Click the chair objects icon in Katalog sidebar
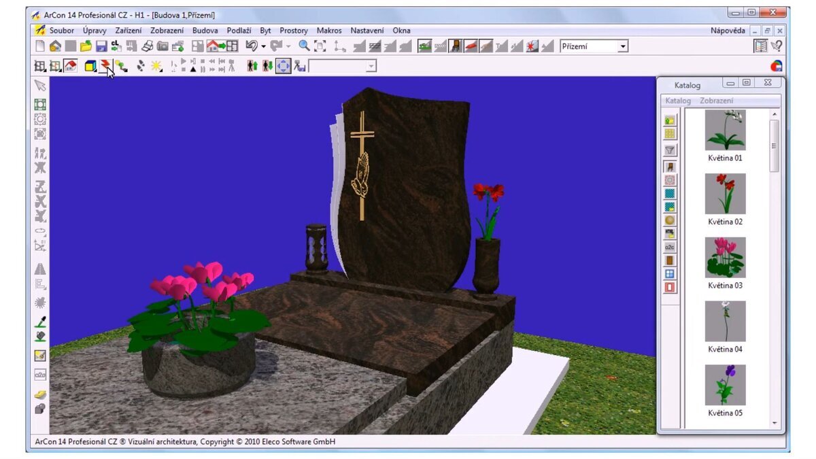Screen dimensions: 816x459 (x=670, y=167)
